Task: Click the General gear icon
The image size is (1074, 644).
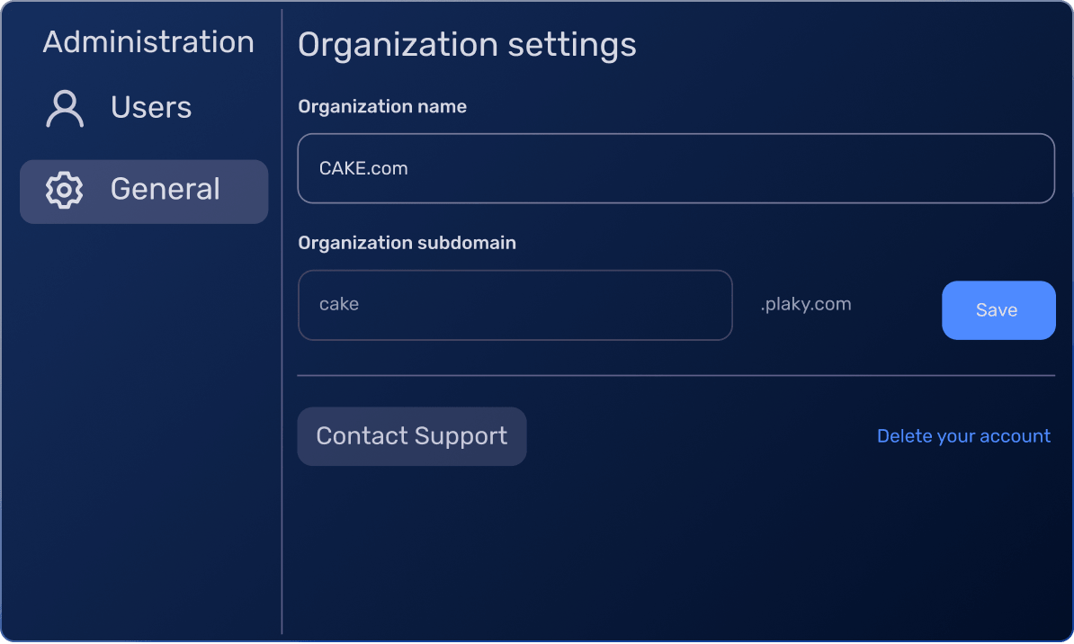Action: tap(65, 190)
